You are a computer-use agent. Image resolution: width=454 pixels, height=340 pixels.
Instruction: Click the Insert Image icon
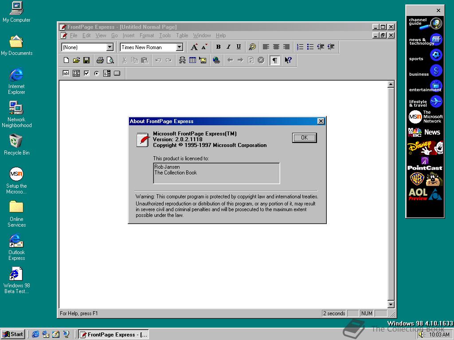click(203, 60)
